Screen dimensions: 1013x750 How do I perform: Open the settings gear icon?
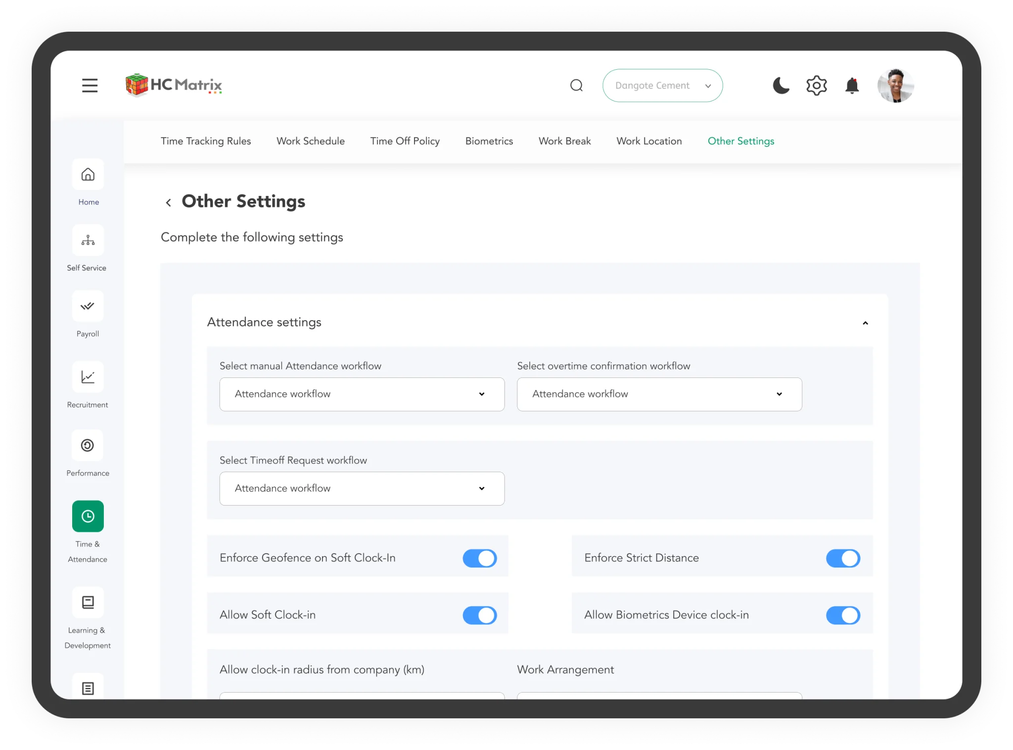click(x=816, y=86)
